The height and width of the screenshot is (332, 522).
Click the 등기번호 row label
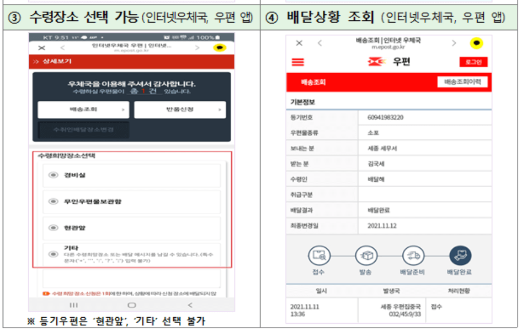point(302,117)
